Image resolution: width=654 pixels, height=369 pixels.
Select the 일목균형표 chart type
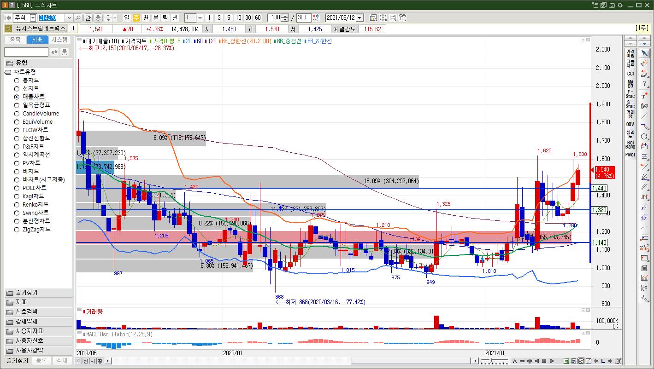pyautogui.click(x=32, y=105)
